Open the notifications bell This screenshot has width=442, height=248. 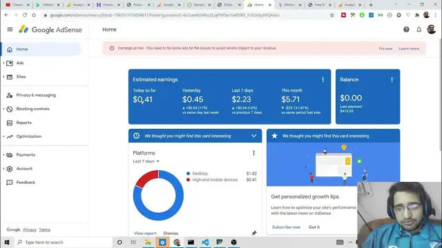(x=419, y=29)
